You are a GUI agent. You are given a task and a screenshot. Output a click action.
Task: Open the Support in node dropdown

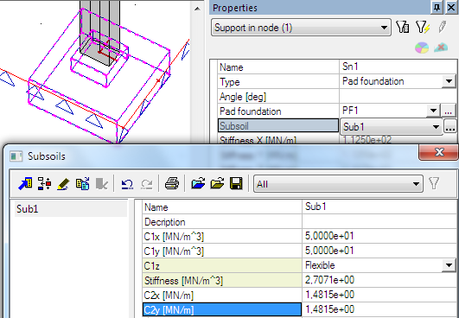(384, 29)
